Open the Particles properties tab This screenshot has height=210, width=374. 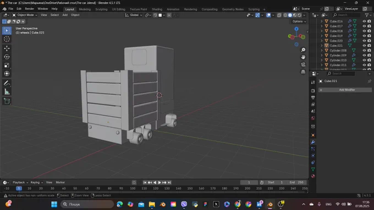[313, 149]
